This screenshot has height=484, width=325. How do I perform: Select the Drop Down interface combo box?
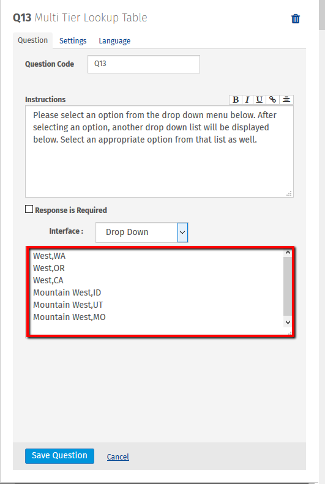(141, 233)
